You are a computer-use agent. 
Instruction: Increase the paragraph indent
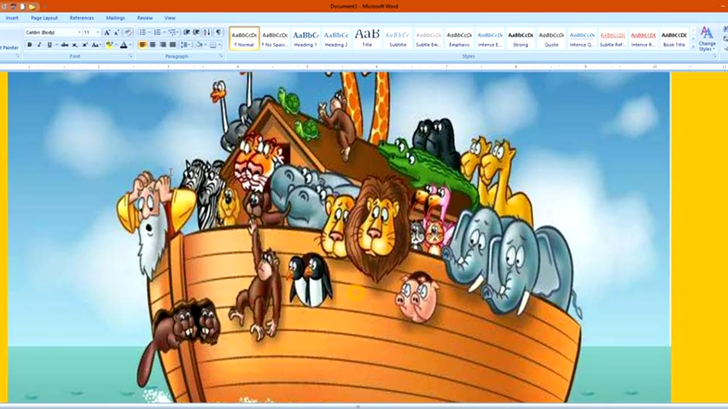pos(196,32)
